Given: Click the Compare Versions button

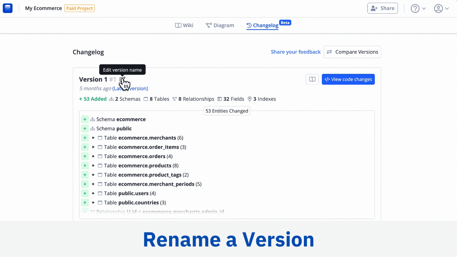Looking at the screenshot, I should pyautogui.click(x=352, y=52).
